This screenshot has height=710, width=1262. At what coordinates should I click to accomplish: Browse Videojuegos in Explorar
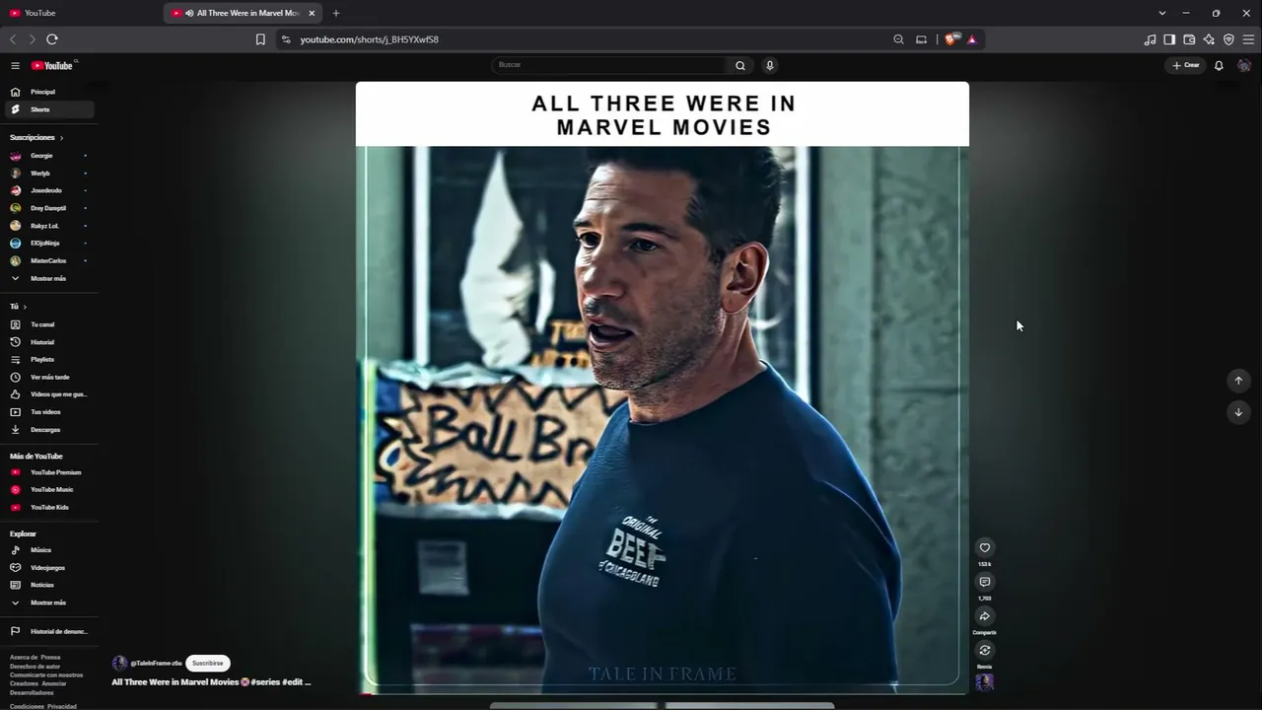coord(50,568)
